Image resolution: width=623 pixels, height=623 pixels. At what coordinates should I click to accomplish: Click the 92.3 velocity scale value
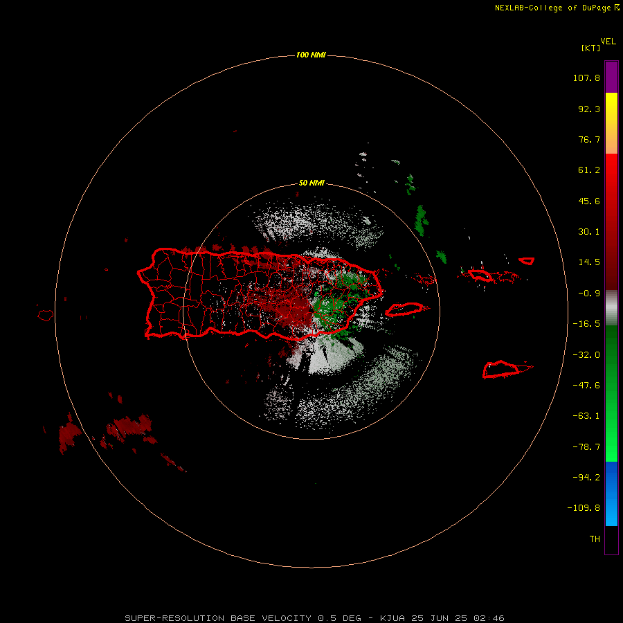coord(589,109)
